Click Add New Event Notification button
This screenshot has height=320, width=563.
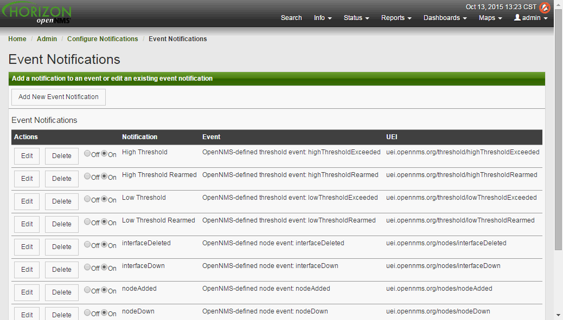coord(59,97)
